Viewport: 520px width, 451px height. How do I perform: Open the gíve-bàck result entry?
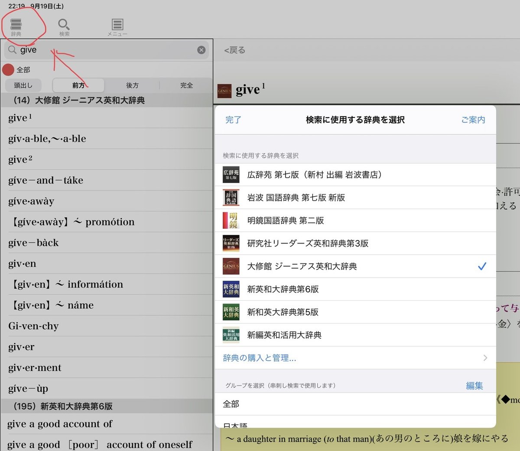point(107,243)
